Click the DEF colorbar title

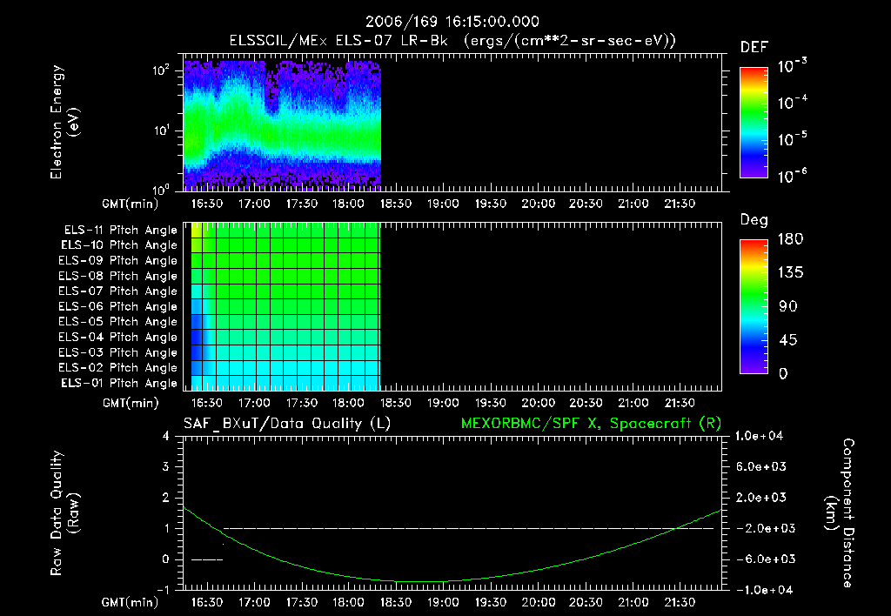click(x=754, y=48)
